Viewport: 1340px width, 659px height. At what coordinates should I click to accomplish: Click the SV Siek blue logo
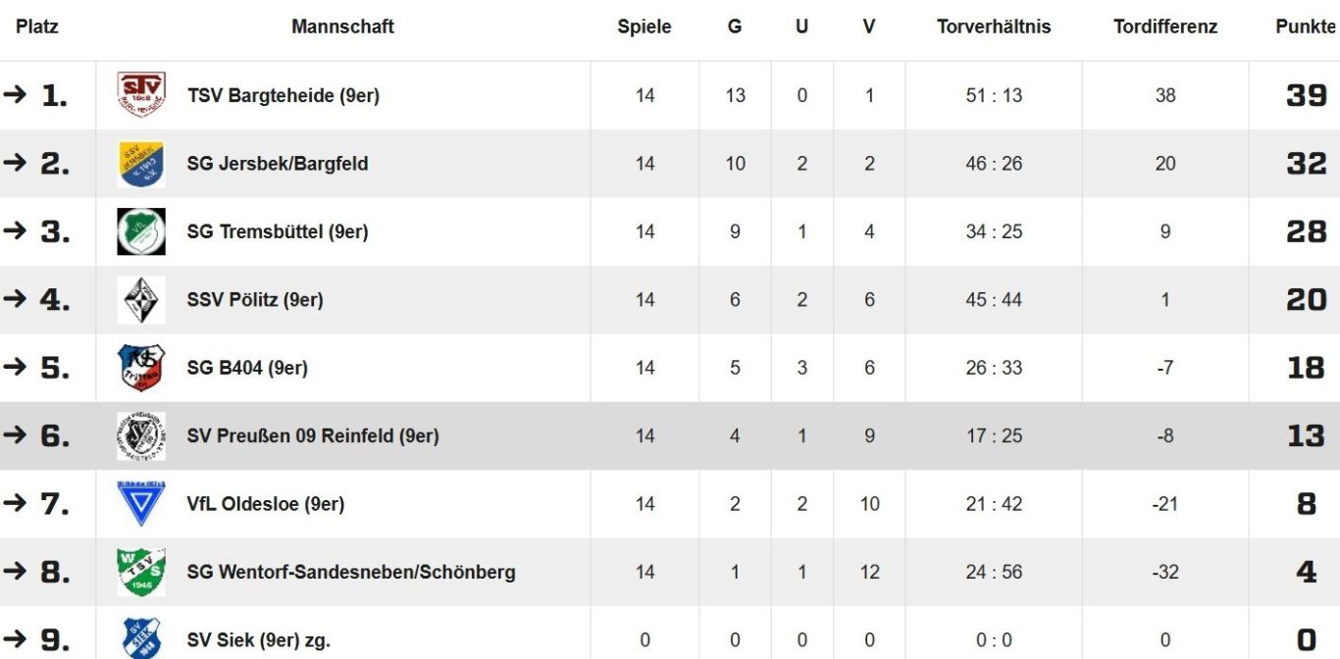(141, 638)
